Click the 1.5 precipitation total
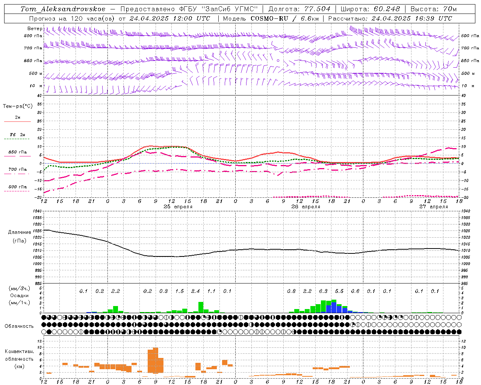Viewport: 481px width, 385px height. [180, 291]
